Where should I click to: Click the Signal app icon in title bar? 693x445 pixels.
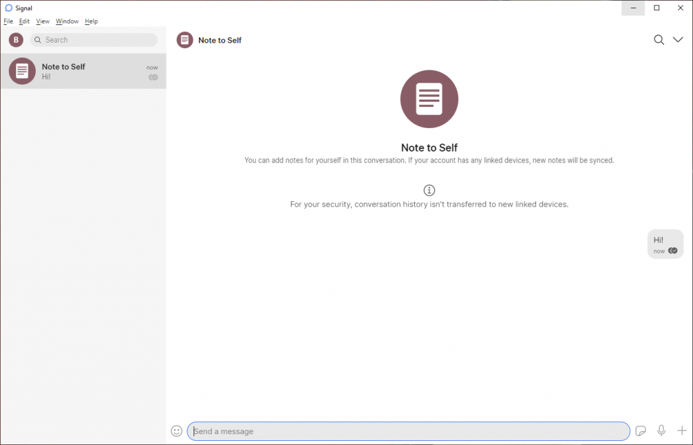tap(8, 8)
